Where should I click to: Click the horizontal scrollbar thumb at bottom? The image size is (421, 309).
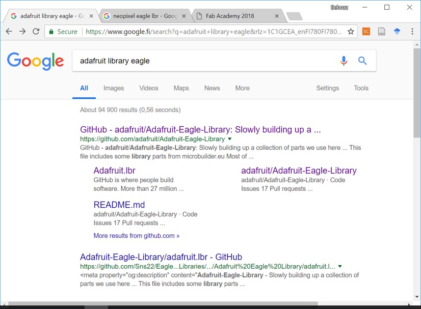(x=163, y=303)
